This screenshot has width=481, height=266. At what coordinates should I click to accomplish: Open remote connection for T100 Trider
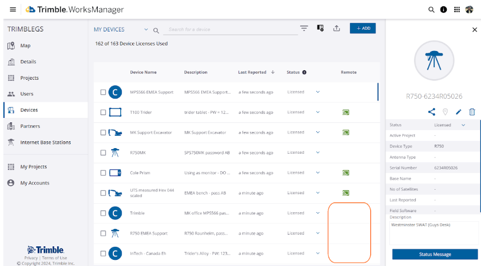point(346,112)
